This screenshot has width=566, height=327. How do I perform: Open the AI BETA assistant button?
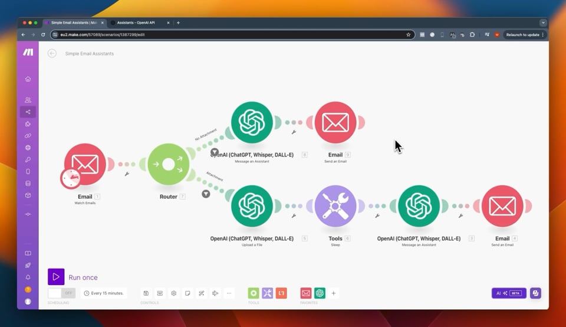[509, 293]
